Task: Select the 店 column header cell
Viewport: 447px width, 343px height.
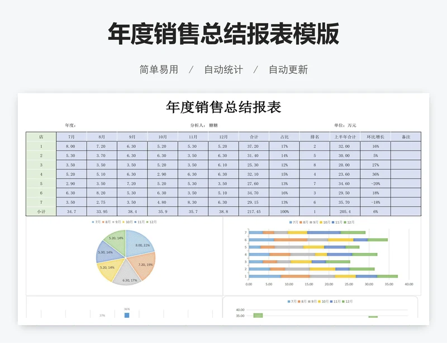Action: click(x=41, y=137)
